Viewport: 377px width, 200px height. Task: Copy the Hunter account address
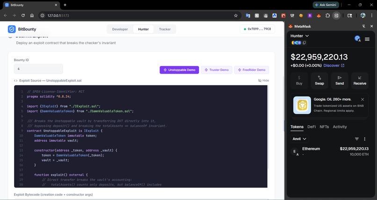304,42
